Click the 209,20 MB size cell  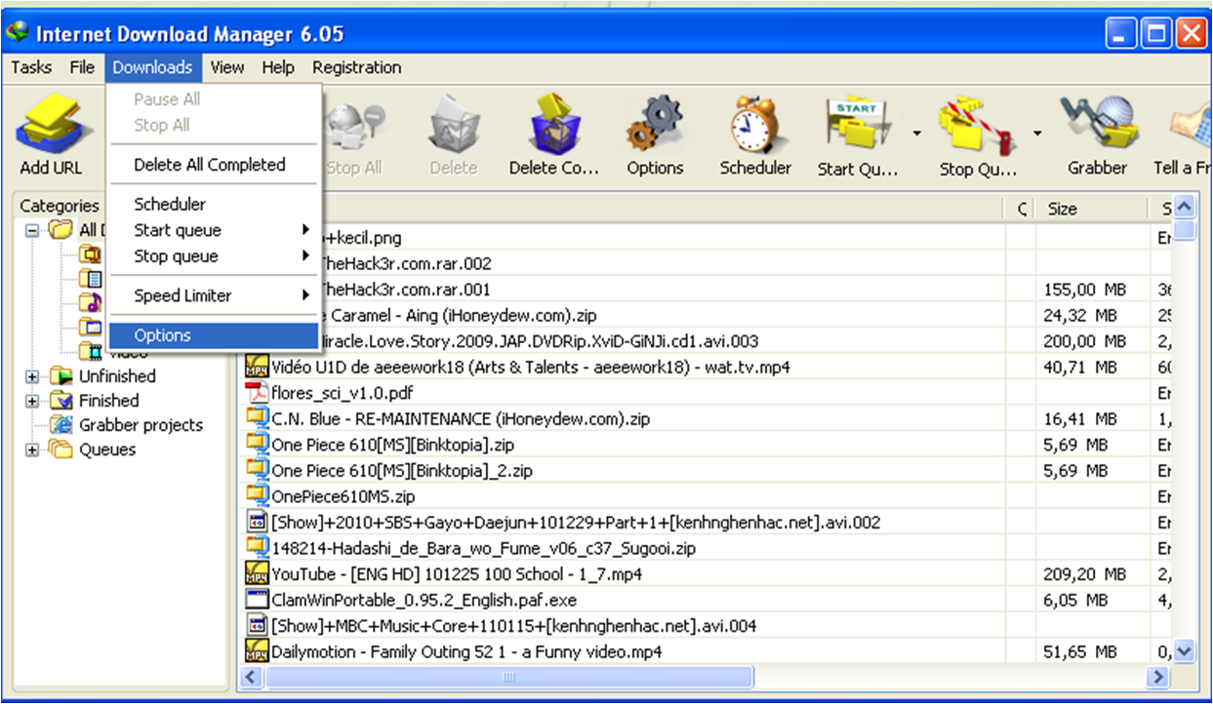click(x=1084, y=574)
